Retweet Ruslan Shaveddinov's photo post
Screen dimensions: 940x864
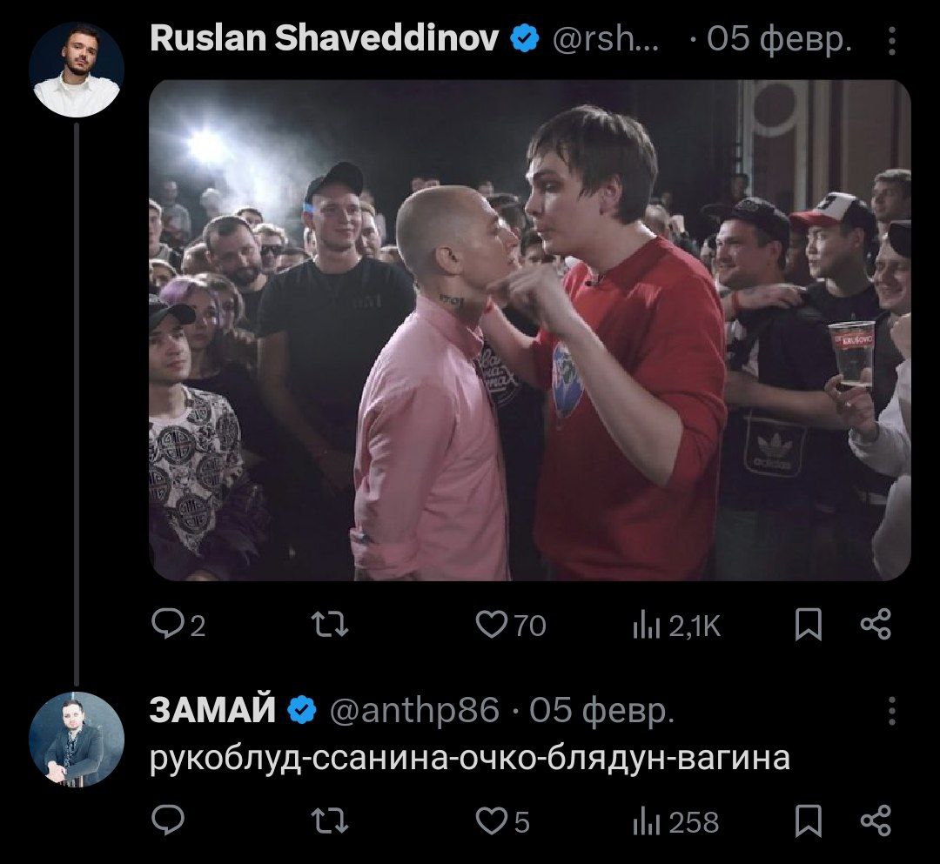[331, 625]
